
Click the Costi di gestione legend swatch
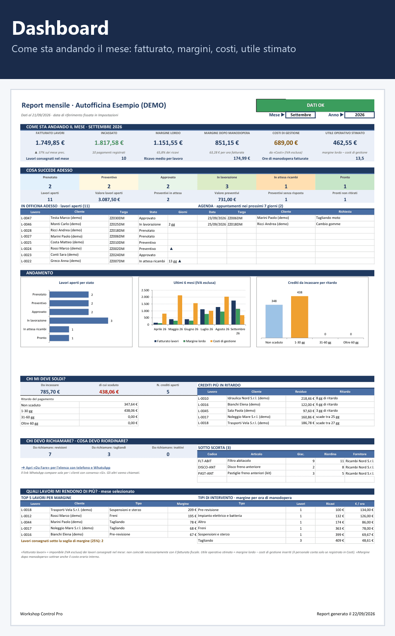(211, 341)
